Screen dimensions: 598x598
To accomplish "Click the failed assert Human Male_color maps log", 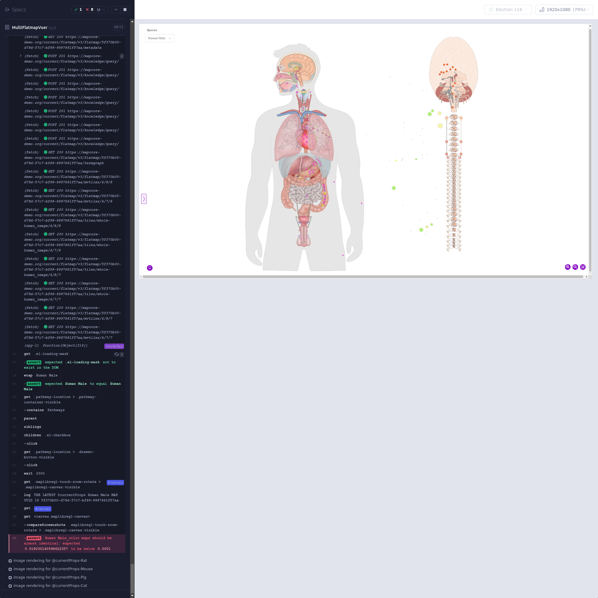I will tap(68, 543).
